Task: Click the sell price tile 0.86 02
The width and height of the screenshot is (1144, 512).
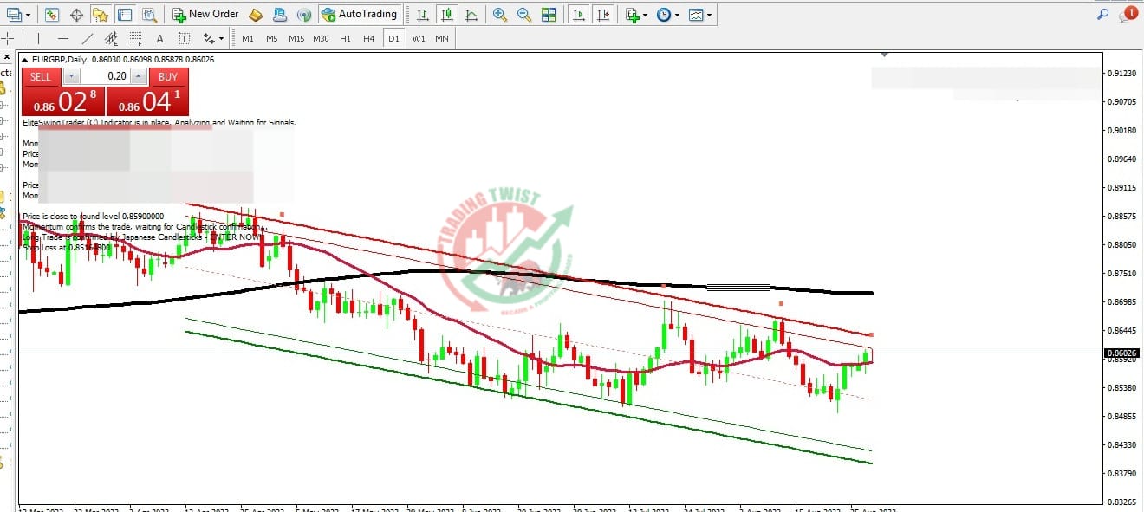Action: (x=62, y=100)
